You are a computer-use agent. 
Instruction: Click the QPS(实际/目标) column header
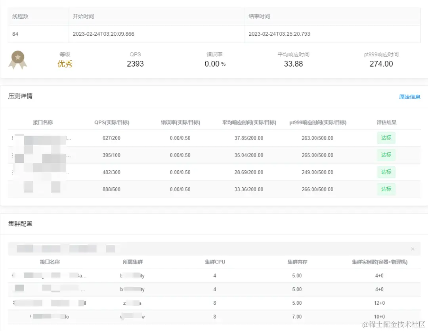tap(112, 123)
